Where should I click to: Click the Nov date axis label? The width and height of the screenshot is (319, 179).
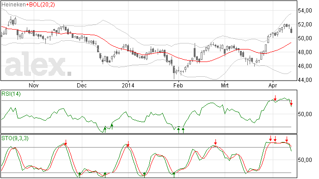tap(34, 85)
